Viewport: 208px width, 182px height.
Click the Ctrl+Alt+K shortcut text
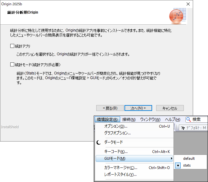[x=161, y=152]
